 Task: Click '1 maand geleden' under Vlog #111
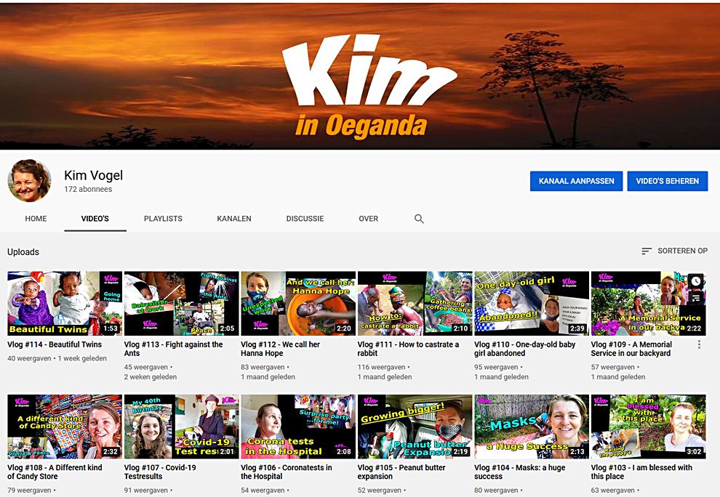tap(384, 377)
